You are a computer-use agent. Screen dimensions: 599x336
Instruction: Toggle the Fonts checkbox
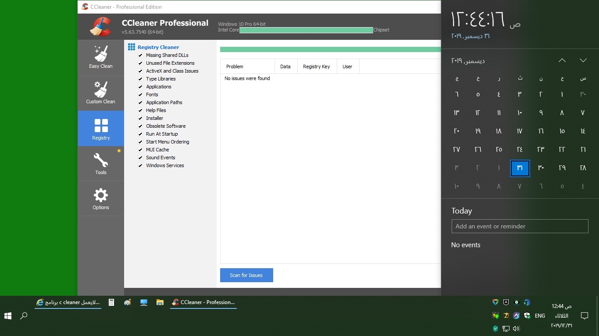click(x=140, y=94)
